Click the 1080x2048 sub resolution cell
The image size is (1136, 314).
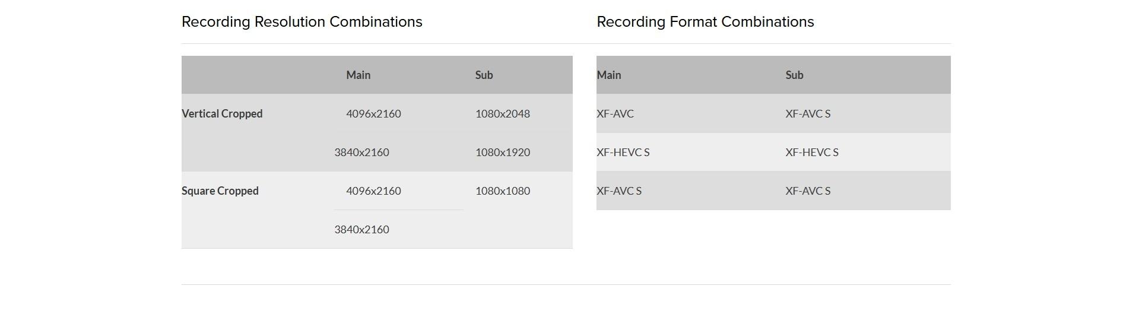[x=502, y=114]
